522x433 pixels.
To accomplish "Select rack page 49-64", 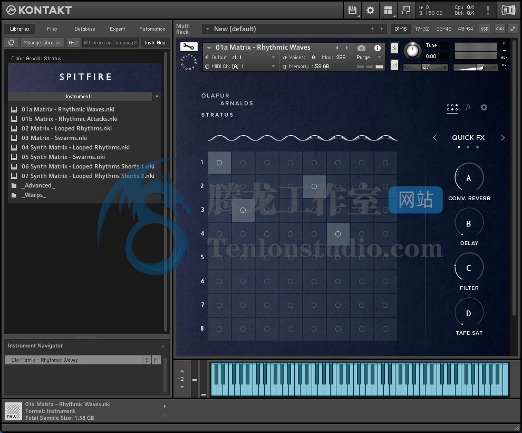I will (465, 29).
